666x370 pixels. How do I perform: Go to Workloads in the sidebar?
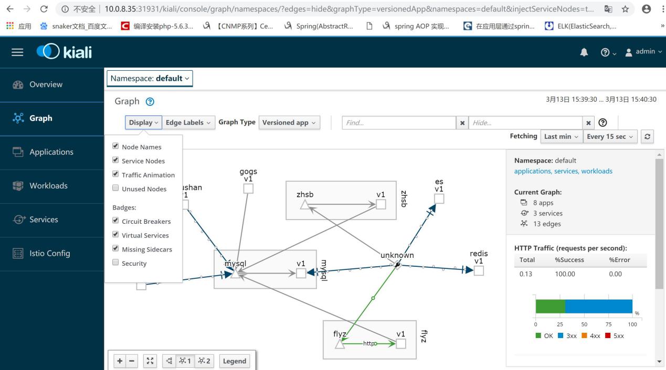(48, 186)
